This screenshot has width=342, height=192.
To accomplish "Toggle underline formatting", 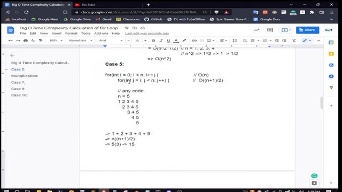I will pyautogui.click(x=168, y=41).
